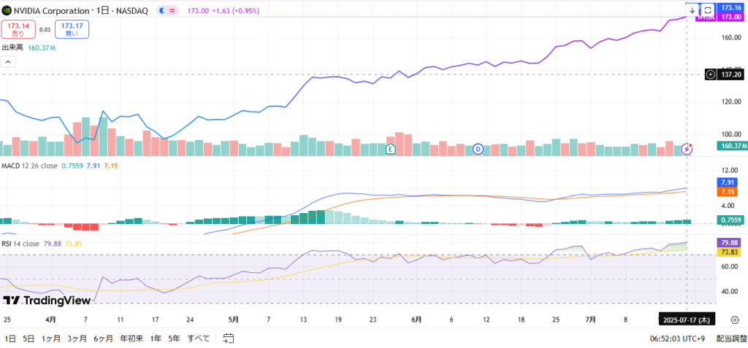Select the 1日 time range
748x348 pixels.
(10, 339)
